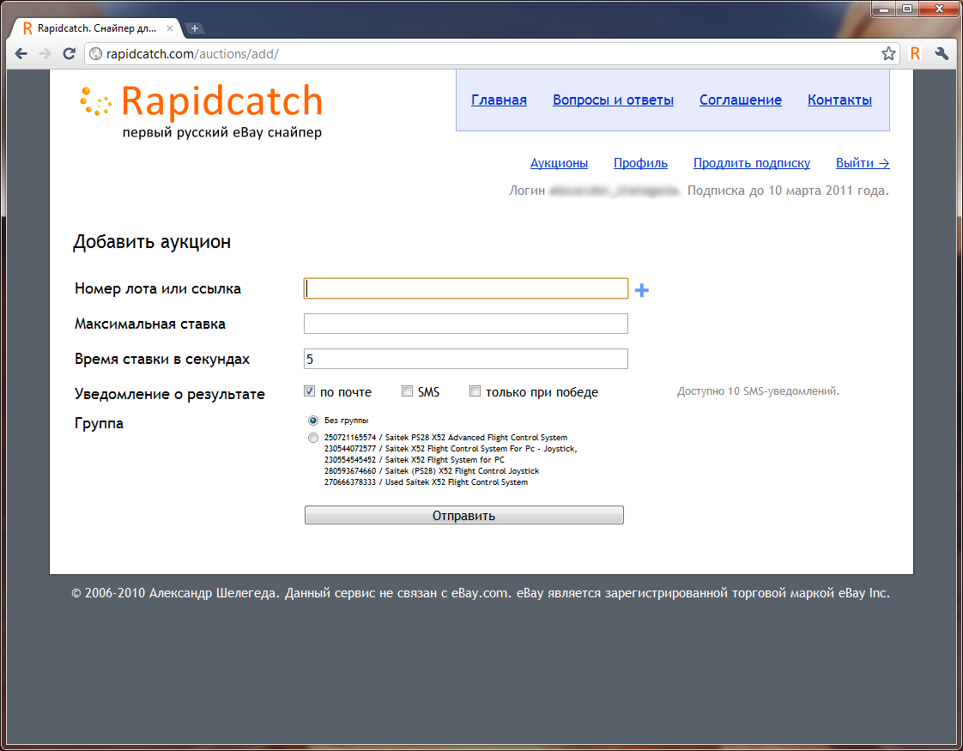Click the "Добавить аукцион" heading
This screenshot has width=963, height=751.
tap(152, 242)
